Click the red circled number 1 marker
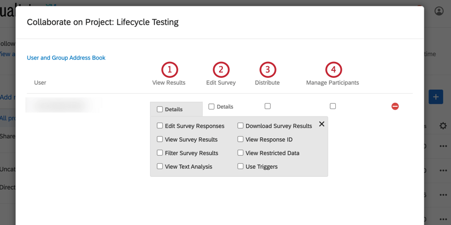 tap(169, 69)
